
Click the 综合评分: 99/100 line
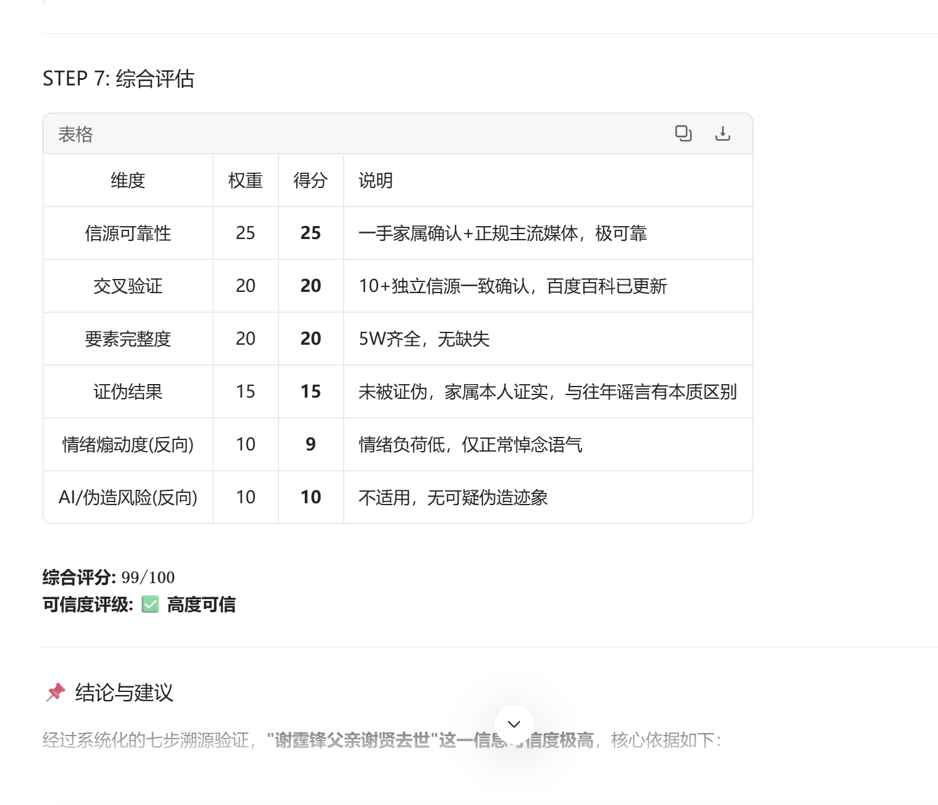pyautogui.click(x=109, y=577)
